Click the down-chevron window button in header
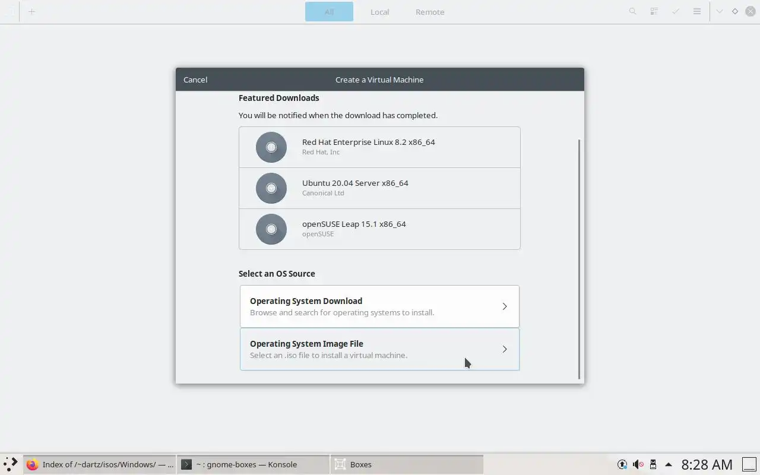The height and width of the screenshot is (475, 760). pyautogui.click(x=720, y=11)
